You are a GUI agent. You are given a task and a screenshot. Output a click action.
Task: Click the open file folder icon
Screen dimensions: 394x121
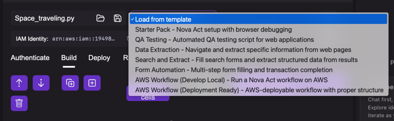100,18
